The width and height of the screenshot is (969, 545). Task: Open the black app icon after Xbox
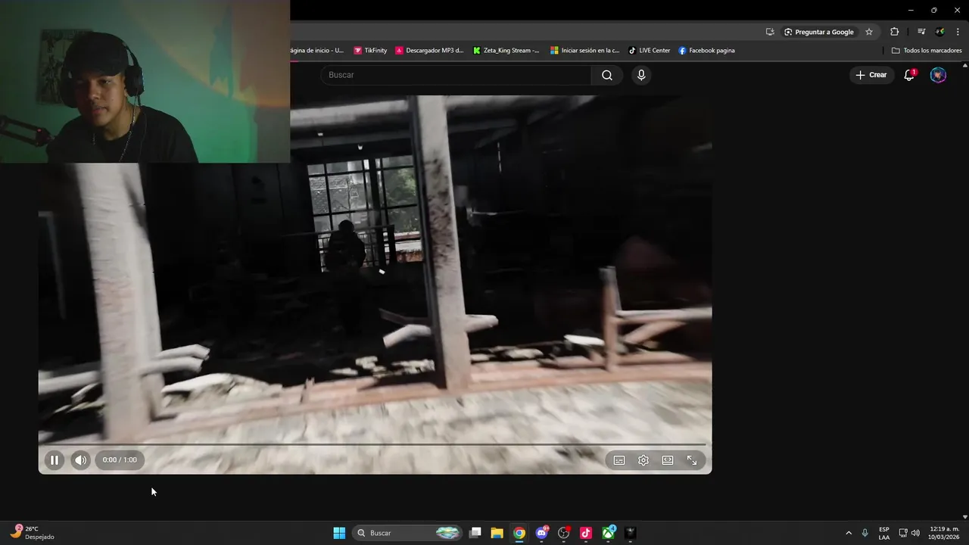coord(631,533)
